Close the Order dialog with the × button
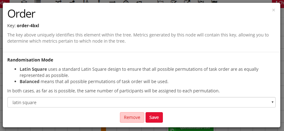This screenshot has width=284, height=131. pos(273,10)
